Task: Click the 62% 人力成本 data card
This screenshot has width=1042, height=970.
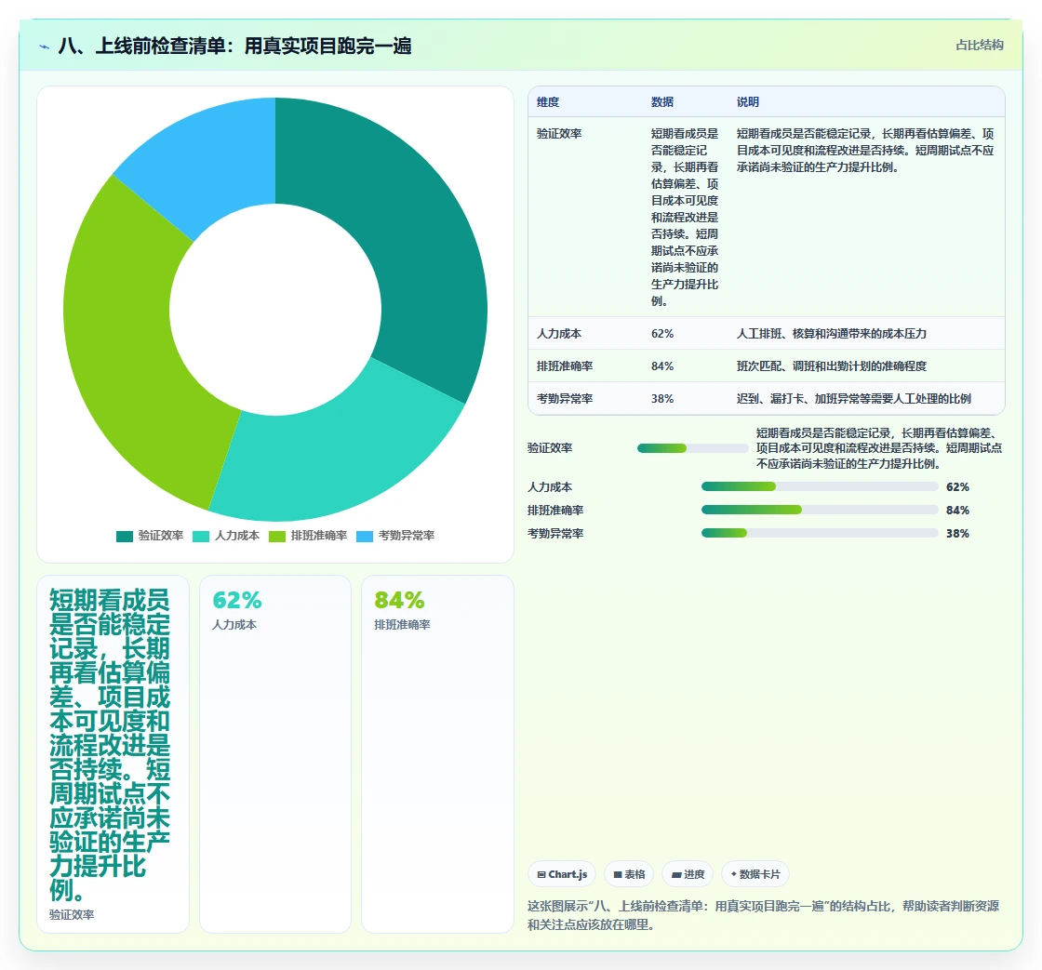Action: coord(275,754)
